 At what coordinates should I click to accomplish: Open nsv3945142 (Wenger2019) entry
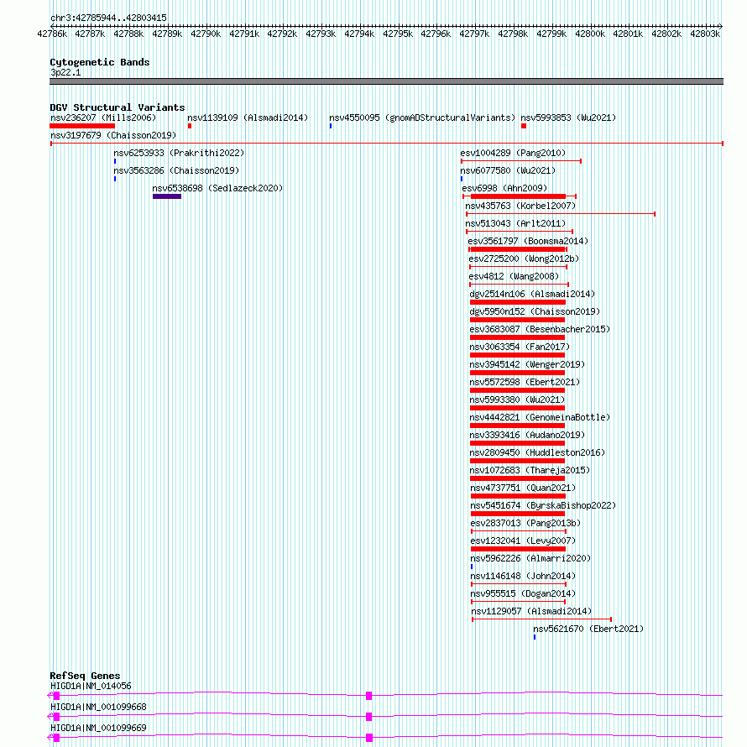coord(527,364)
